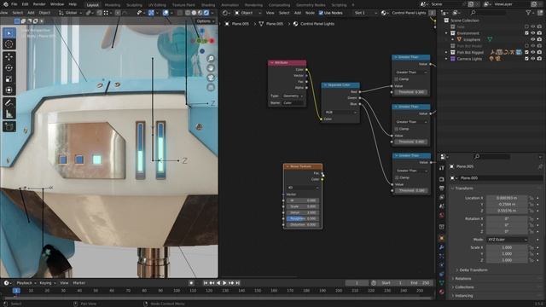The height and width of the screenshot is (307, 546).
Task: Activate the Rotate tool
Action: [9, 68]
